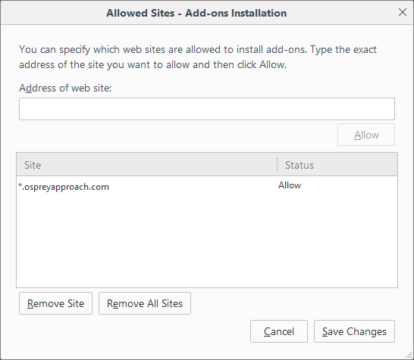414x360 pixels.
Task: Click the 'You can specify which web sites' text line
Action: (197, 49)
